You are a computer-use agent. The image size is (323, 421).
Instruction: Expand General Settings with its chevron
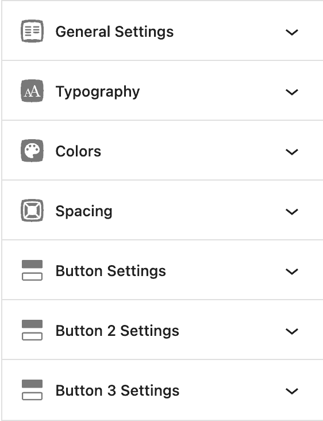click(292, 32)
